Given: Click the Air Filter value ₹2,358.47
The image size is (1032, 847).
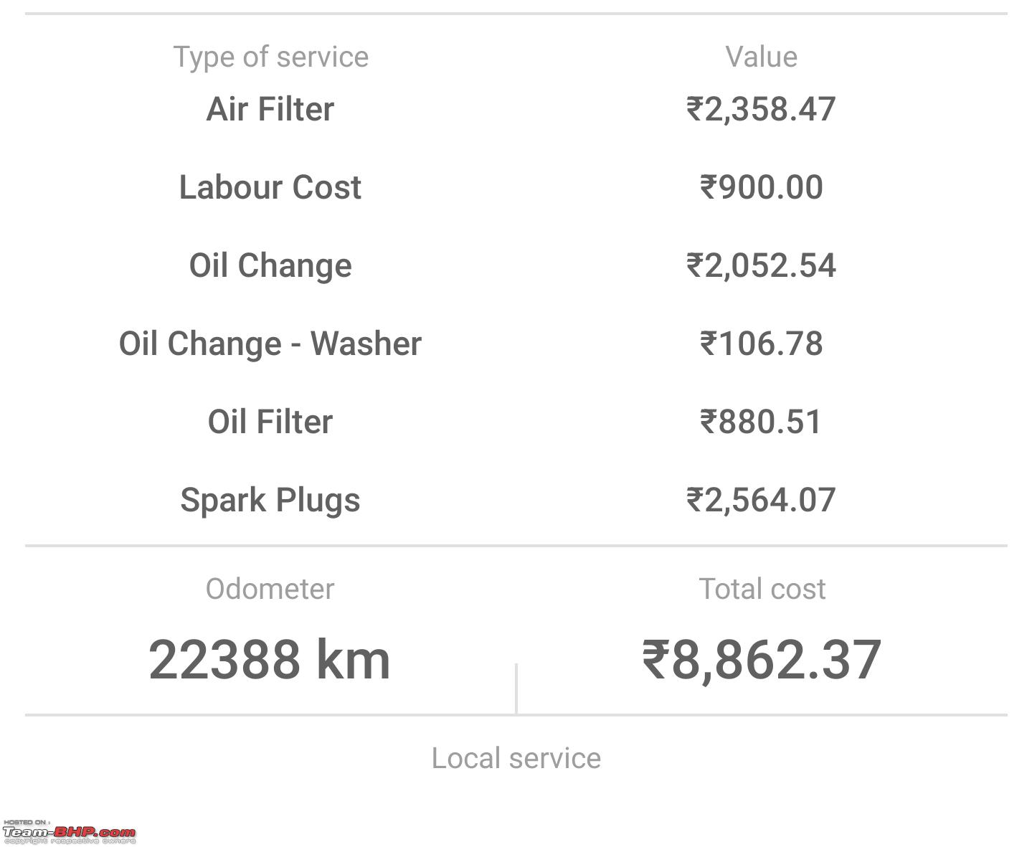Looking at the screenshot, I should [x=761, y=109].
